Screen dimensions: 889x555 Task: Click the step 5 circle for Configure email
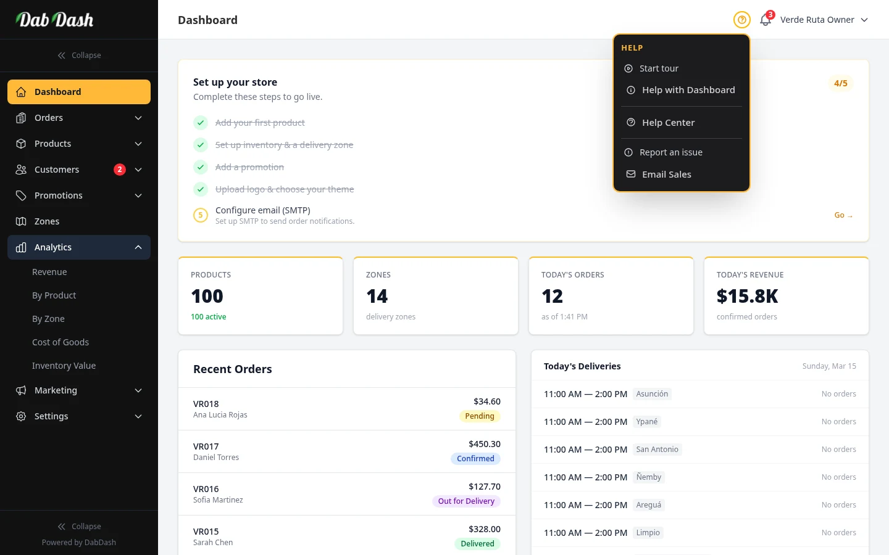click(x=201, y=215)
